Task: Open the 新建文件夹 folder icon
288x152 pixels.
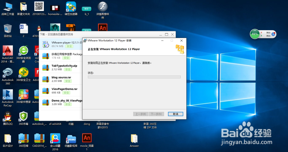Action: click(24, 9)
